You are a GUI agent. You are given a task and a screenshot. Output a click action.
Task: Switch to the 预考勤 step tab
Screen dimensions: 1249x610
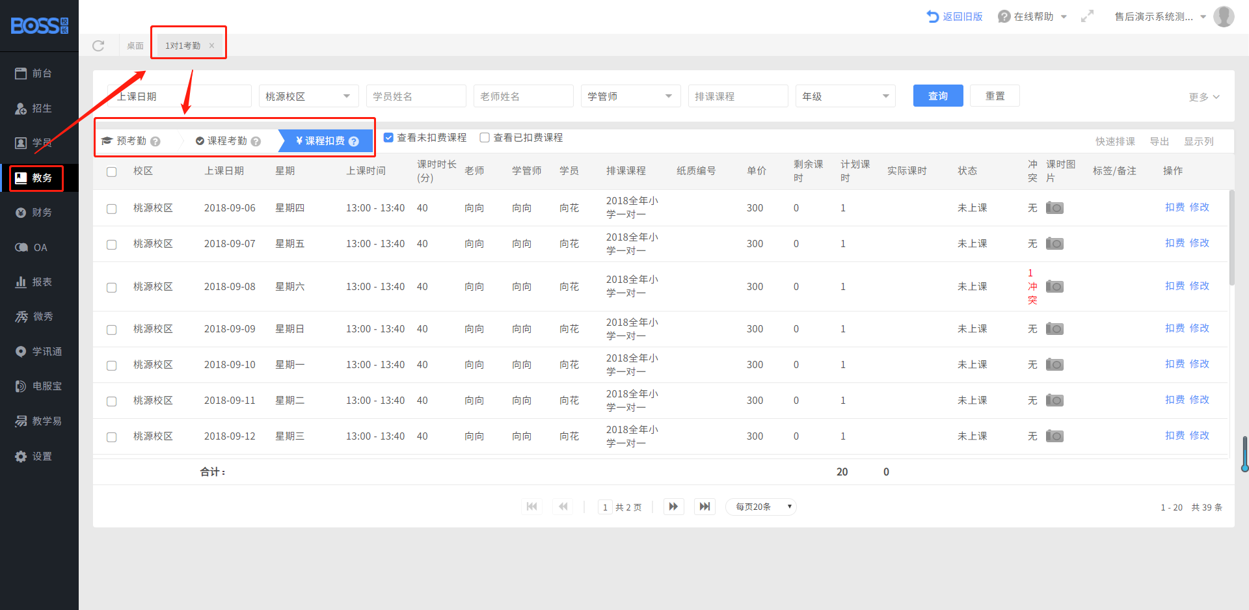[131, 141]
